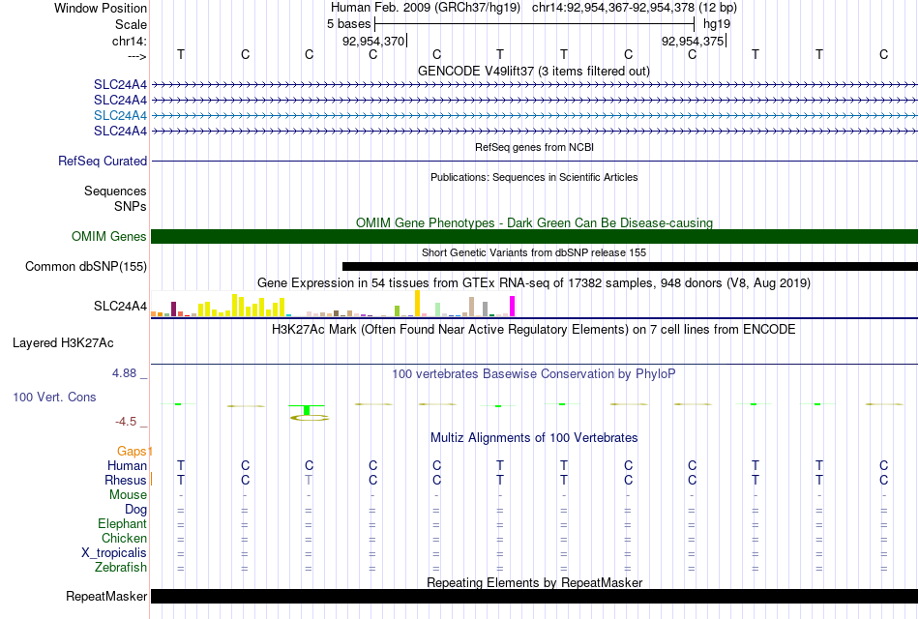Click the 92,954,375 ruler position label
The height and width of the screenshot is (619, 919).
(693, 41)
